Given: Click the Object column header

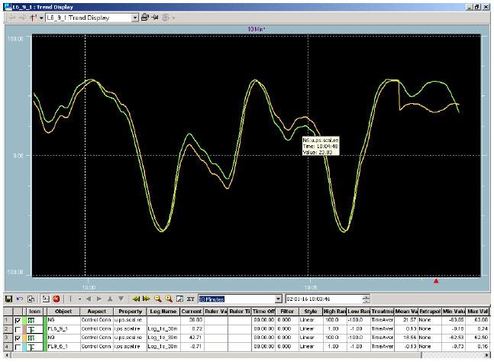Looking at the screenshot, I should [x=63, y=312].
